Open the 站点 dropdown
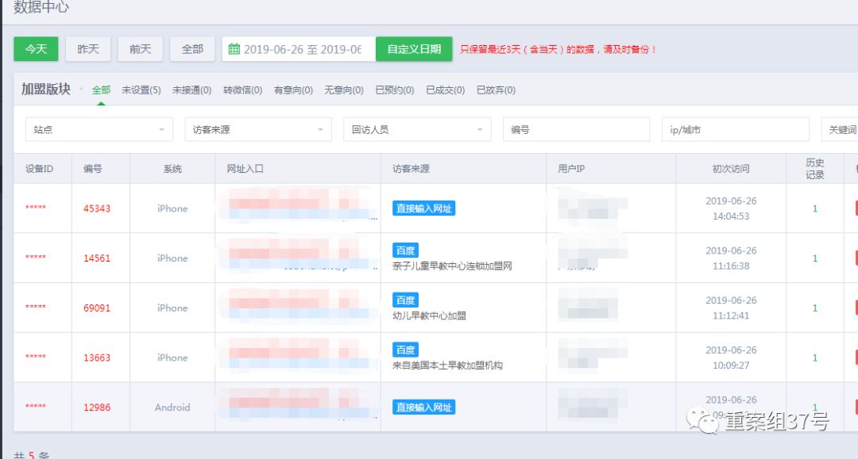This screenshot has width=858, height=459. pos(99,129)
